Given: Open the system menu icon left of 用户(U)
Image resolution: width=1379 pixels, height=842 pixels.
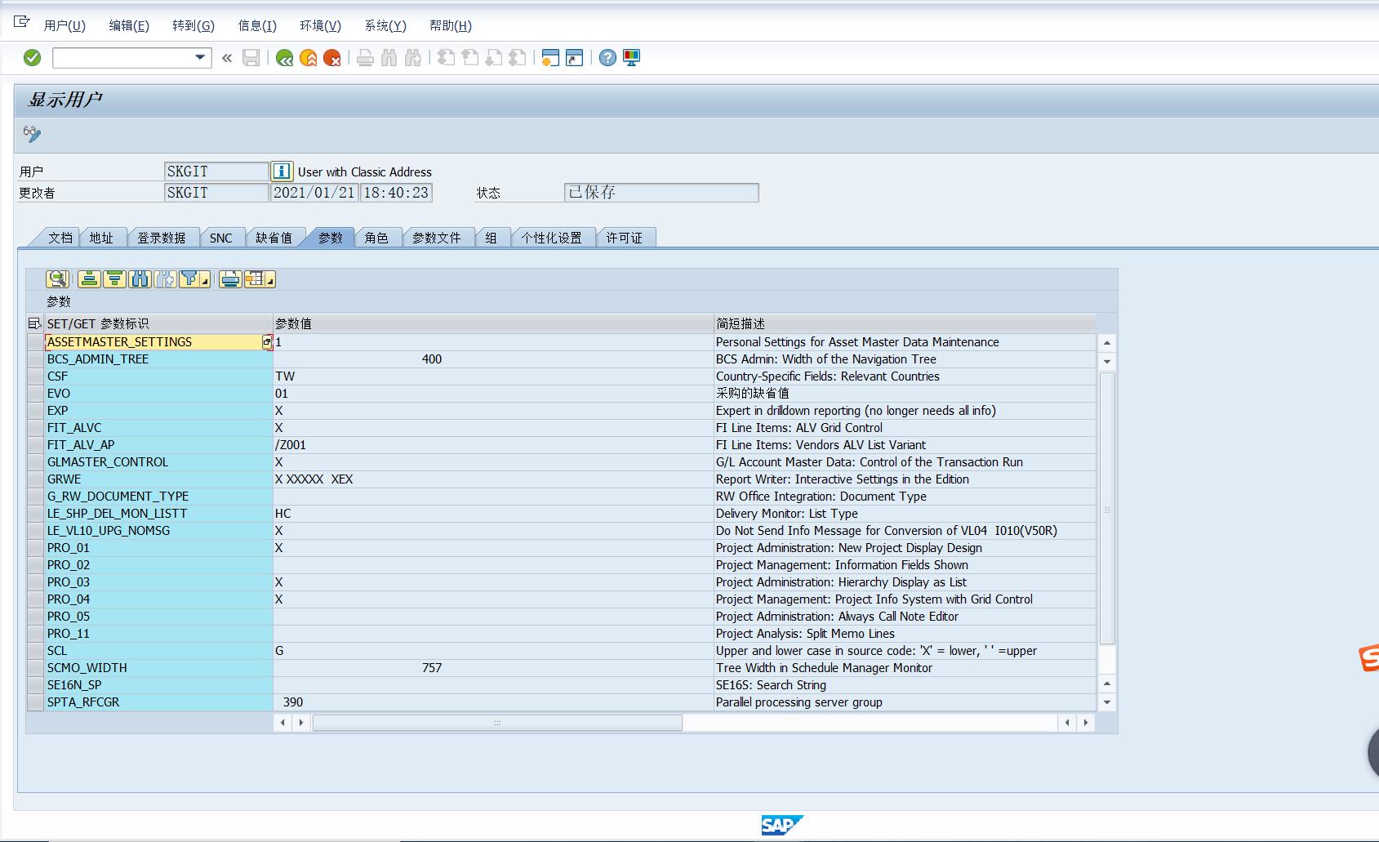Looking at the screenshot, I should pos(22,22).
